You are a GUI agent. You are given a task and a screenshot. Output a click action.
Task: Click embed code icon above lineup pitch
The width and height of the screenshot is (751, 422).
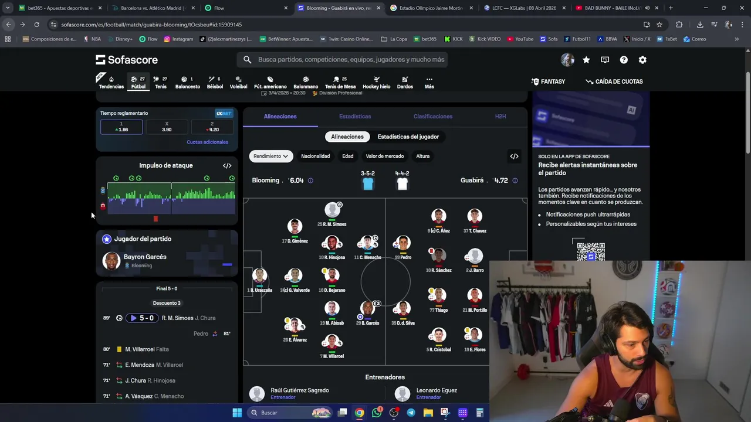click(x=514, y=156)
